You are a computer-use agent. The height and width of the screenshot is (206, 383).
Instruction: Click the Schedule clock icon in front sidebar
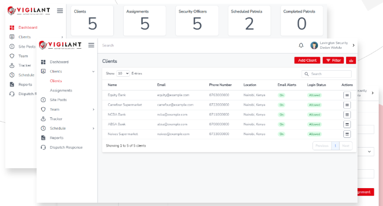tap(43, 128)
